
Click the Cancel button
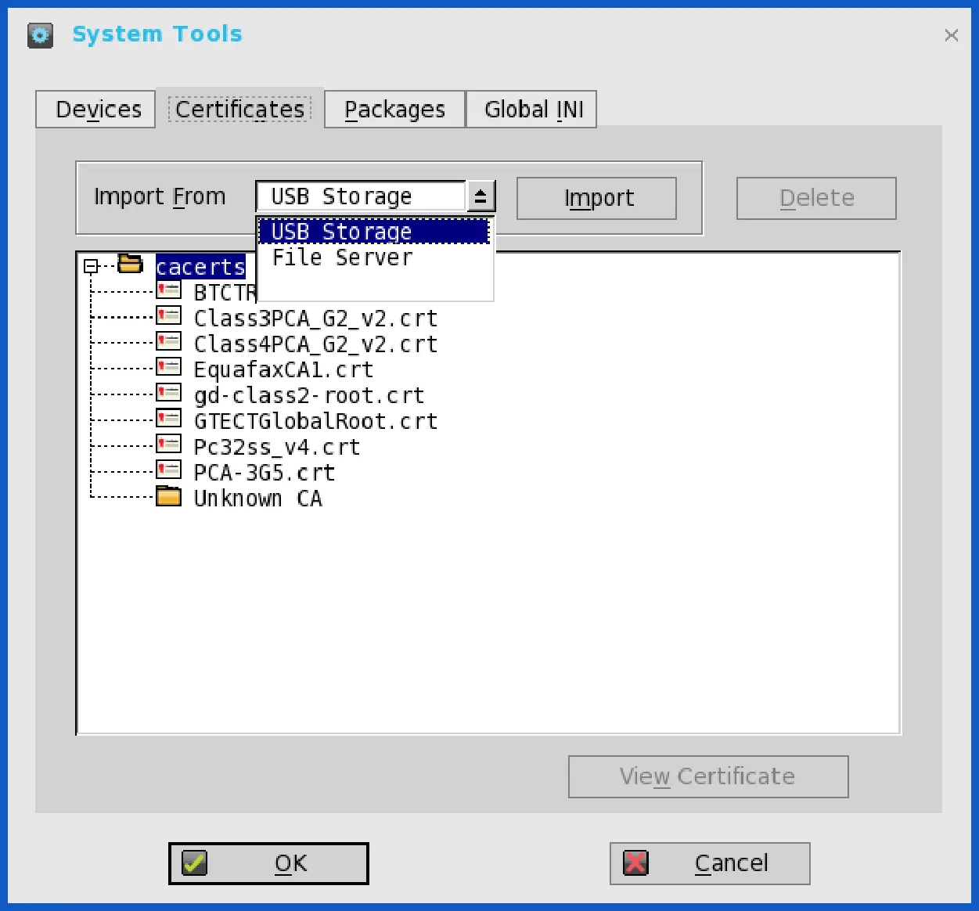(x=710, y=863)
